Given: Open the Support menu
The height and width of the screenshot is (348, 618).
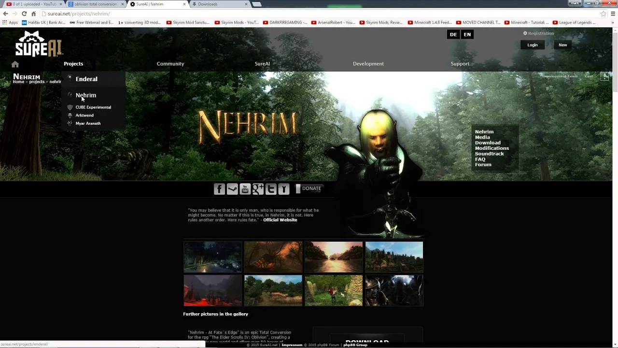Looking at the screenshot, I should [460, 64].
